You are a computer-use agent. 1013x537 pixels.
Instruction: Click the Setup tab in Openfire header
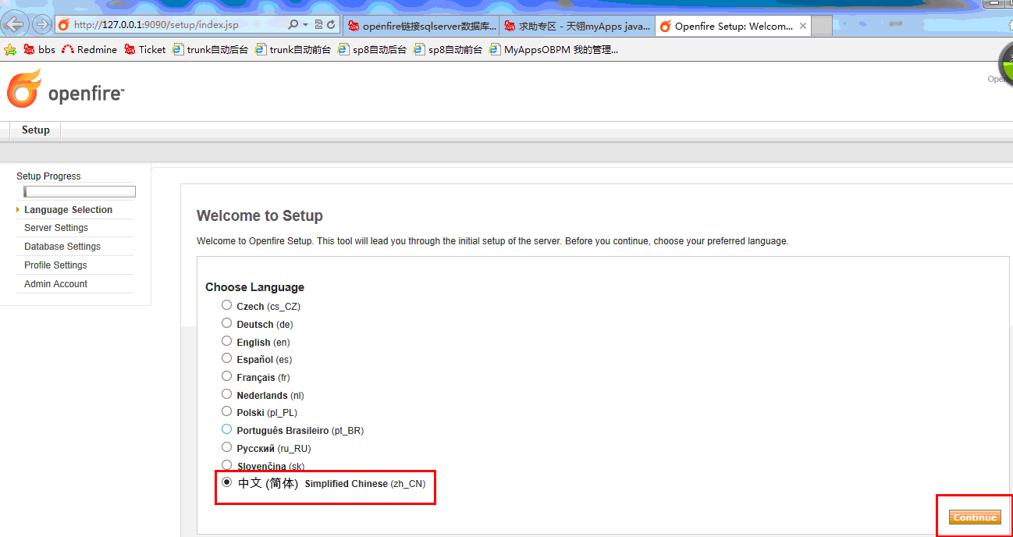pos(35,130)
